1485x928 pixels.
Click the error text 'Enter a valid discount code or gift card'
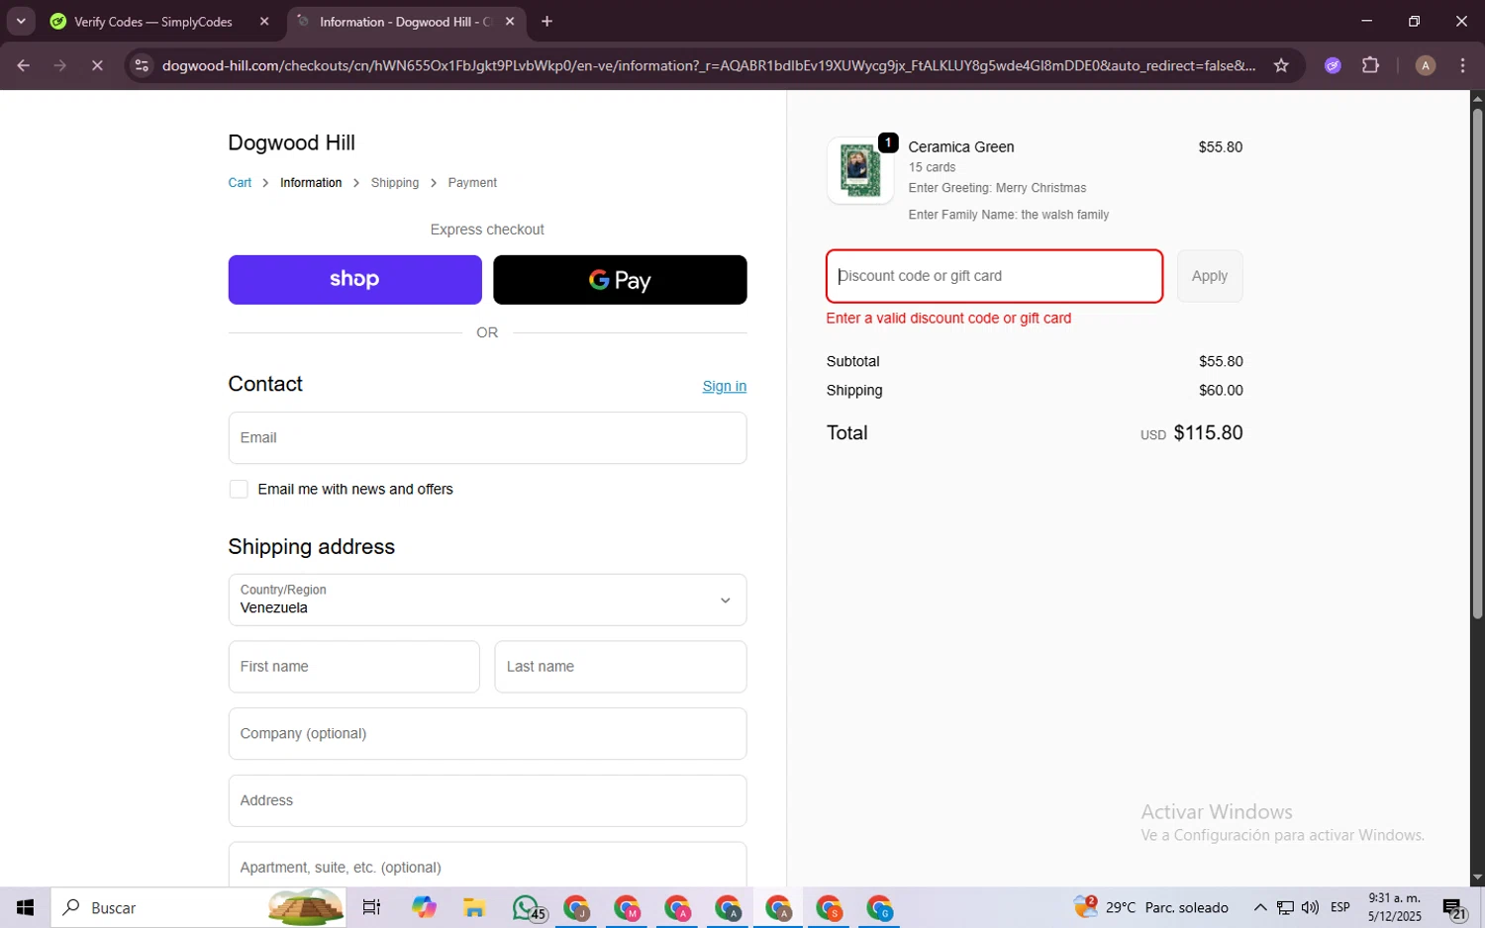click(x=948, y=319)
